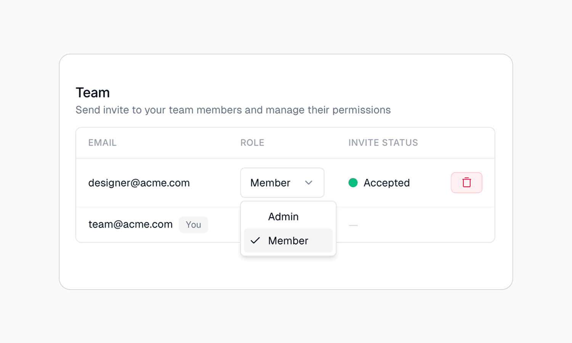Click the Accepted invite status text
572x343 pixels.
click(x=386, y=183)
